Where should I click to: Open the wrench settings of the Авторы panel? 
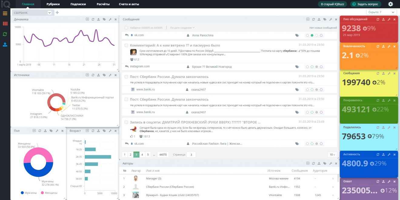[330, 163]
